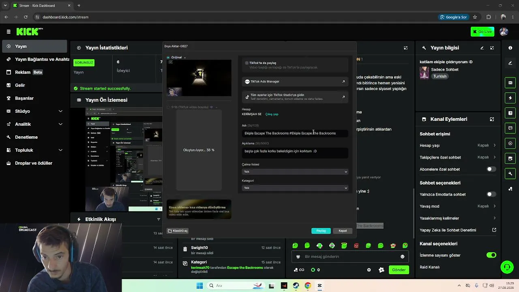Select the 9:16 TikTok video boyutu option

168,107
